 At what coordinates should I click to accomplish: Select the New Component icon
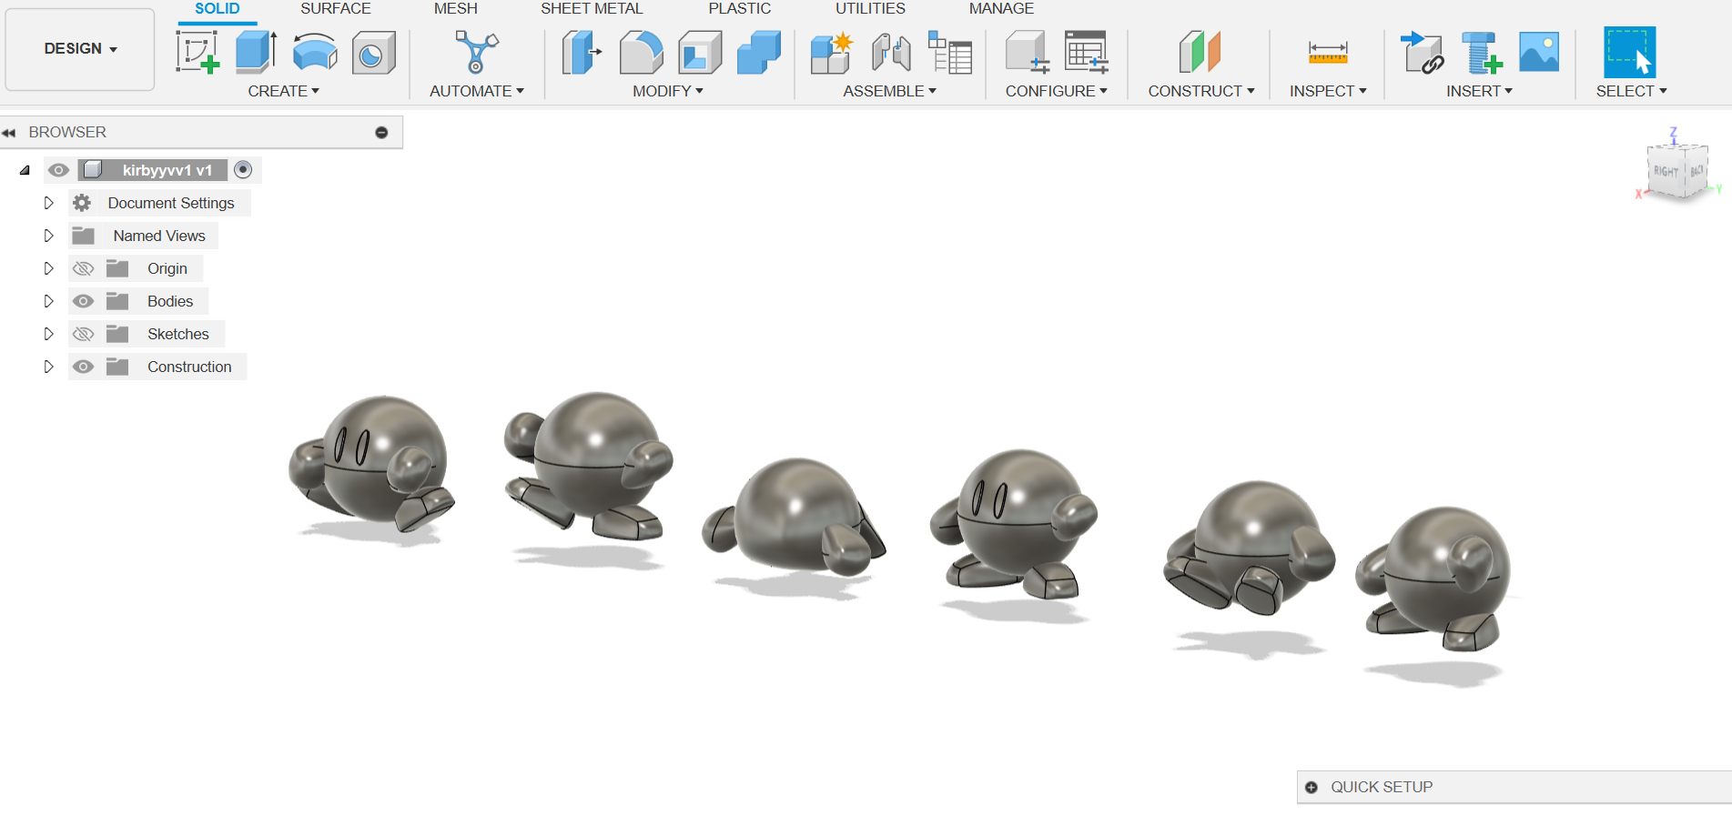[832, 52]
